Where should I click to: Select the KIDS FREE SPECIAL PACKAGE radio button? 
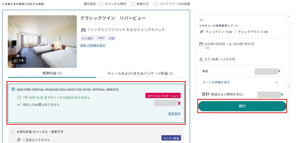point(13,90)
